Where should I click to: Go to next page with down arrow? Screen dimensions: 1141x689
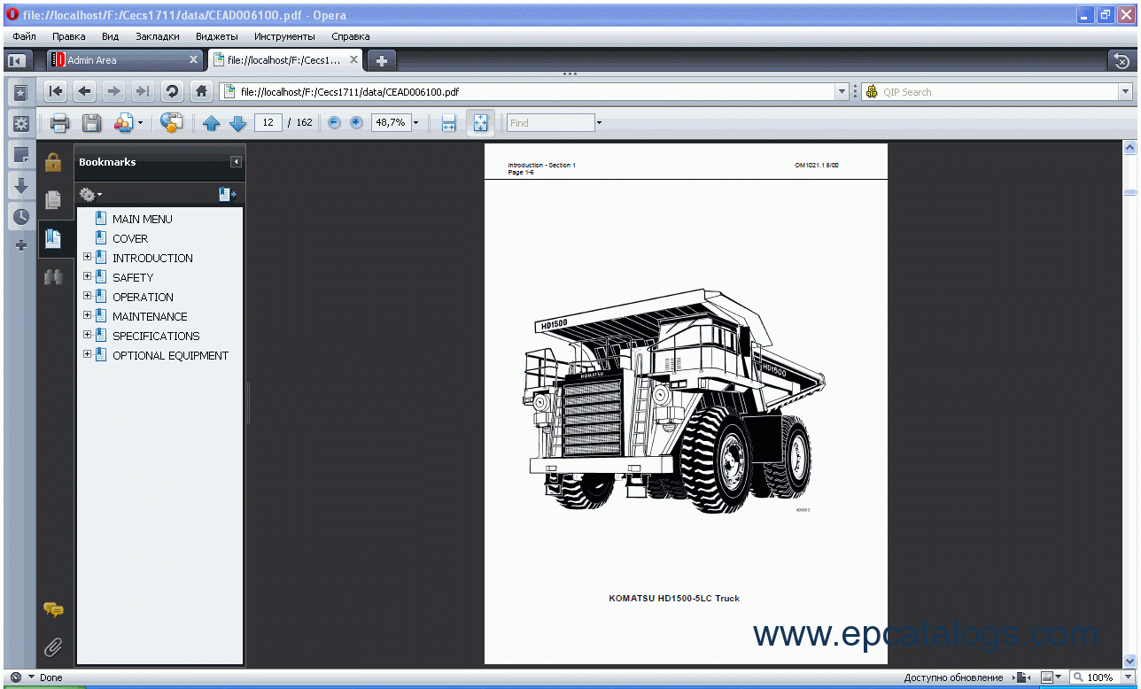coord(237,123)
